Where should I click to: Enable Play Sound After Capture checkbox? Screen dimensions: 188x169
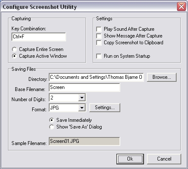pyautogui.click(x=99, y=29)
